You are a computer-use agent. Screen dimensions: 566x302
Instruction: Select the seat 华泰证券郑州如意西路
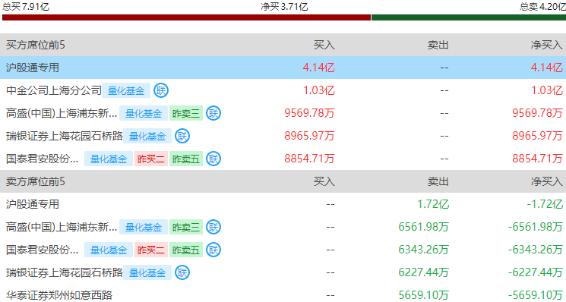59,295
